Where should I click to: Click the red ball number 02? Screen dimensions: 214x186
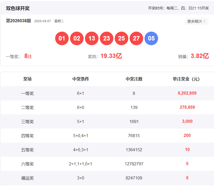(77, 38)
